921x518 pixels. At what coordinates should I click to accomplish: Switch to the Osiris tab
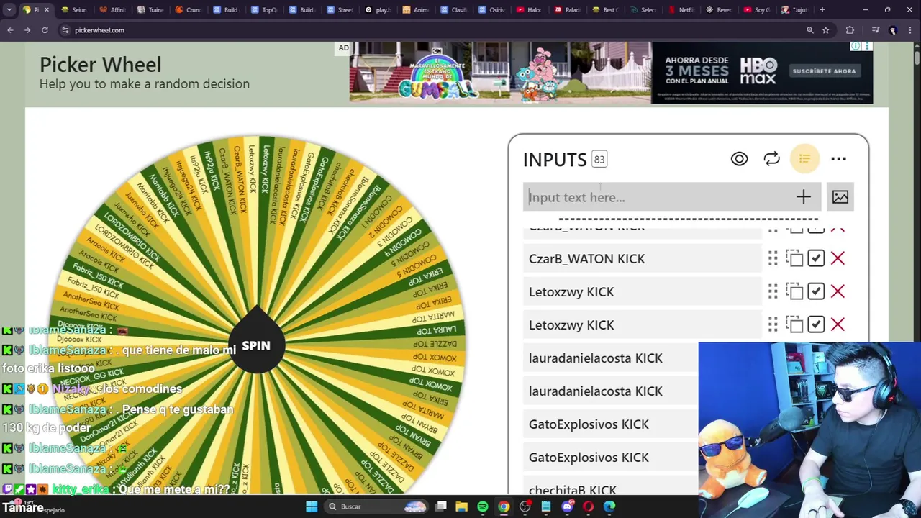point(494,10)
